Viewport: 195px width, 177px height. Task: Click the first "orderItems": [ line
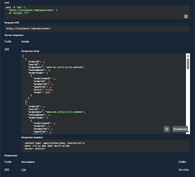click(38, 73)
